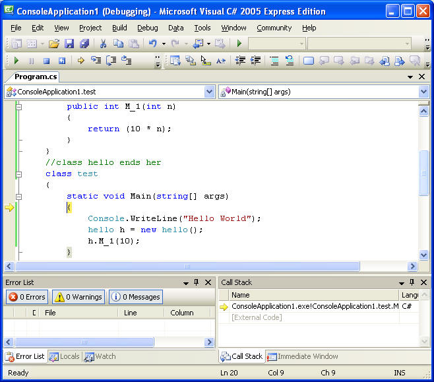Click the Break All pause icon
This screenshot has width=434, height=382.
31,61
